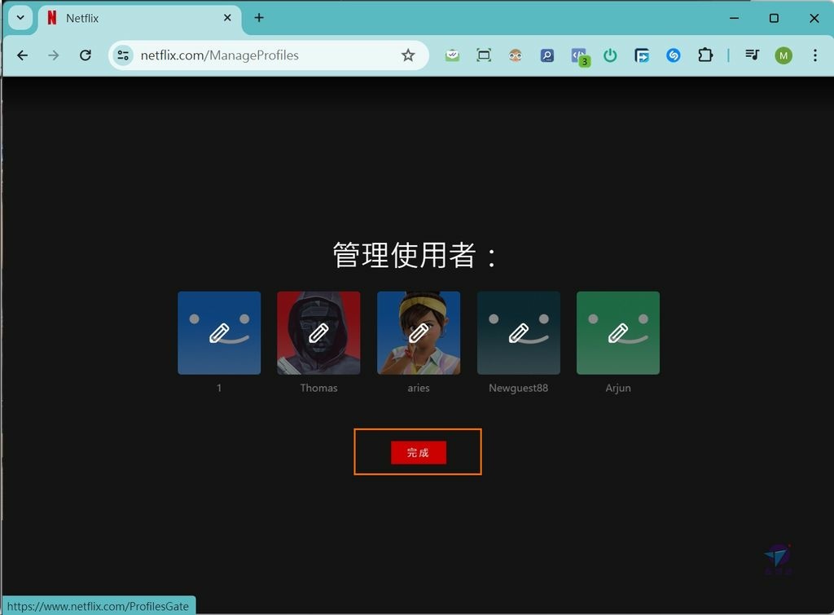Open the Extensions puzzle piece menu

coord(705,55)
